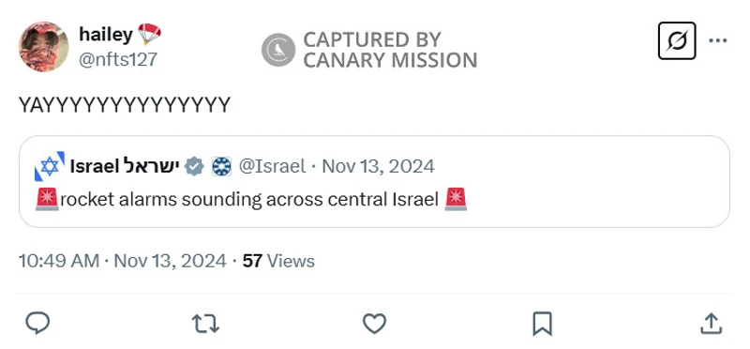Viewport: 750px width, 349px height.
Task: Click the 10:49 AM timestamp link
Action: [x=59, y=262]
